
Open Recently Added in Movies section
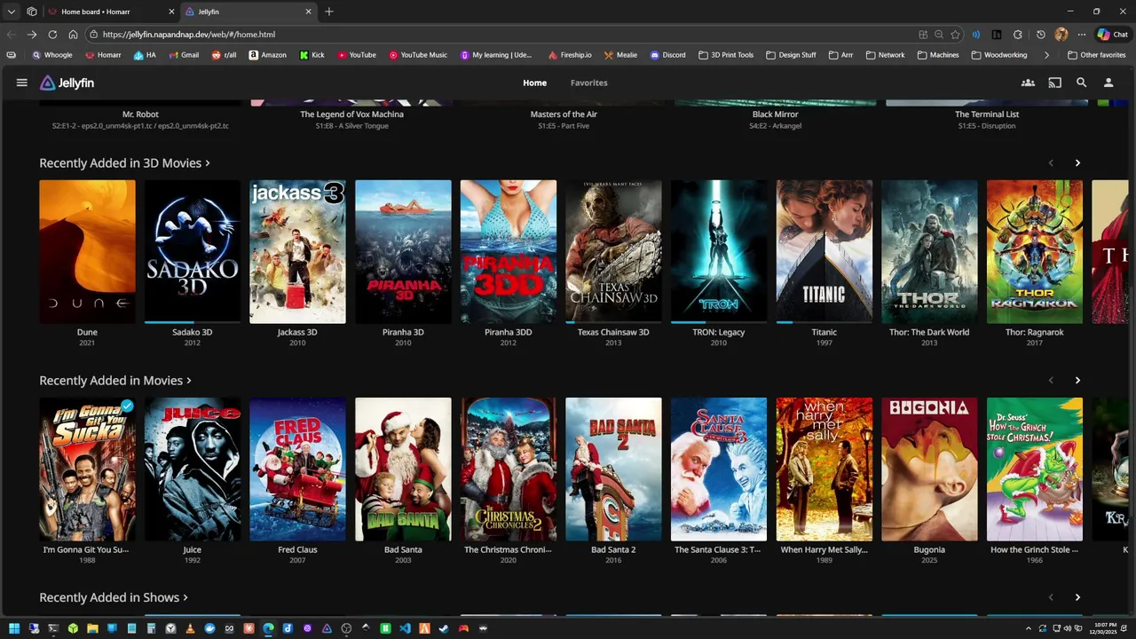114,381
